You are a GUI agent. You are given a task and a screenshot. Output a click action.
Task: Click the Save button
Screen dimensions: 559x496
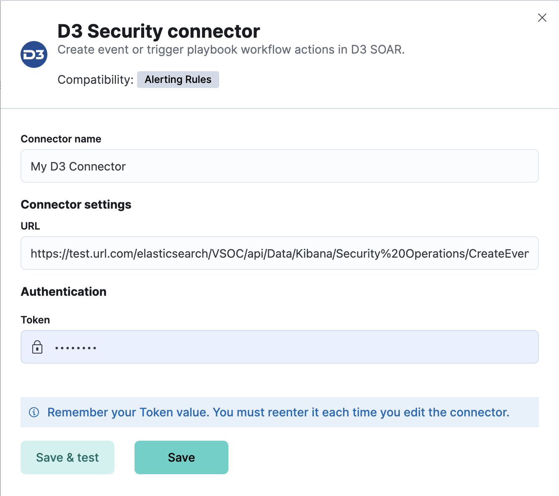click(x=181, y=457)
